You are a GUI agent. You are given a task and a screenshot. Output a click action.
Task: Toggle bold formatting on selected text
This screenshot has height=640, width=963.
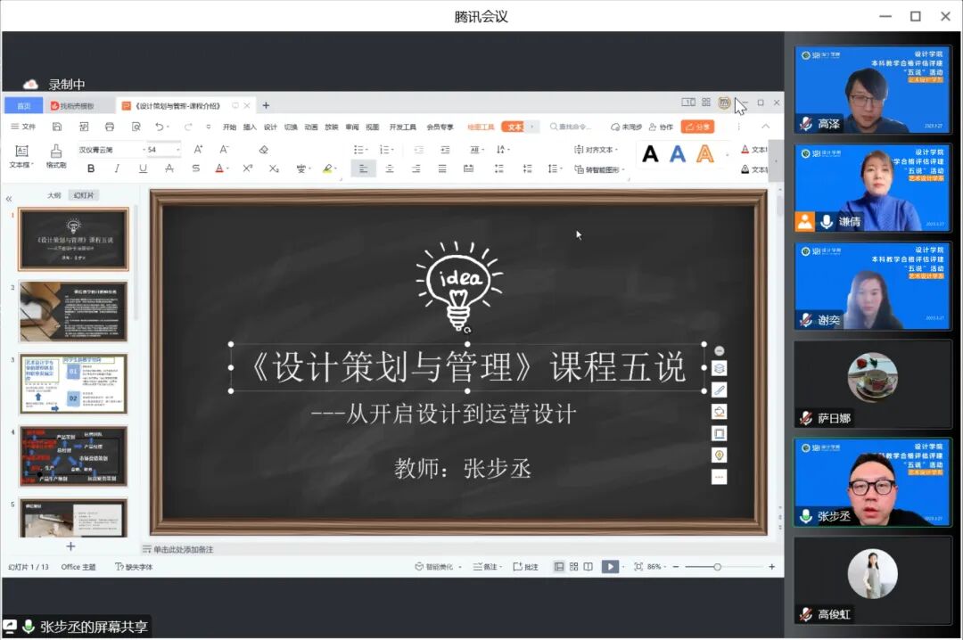click(92, 168)
